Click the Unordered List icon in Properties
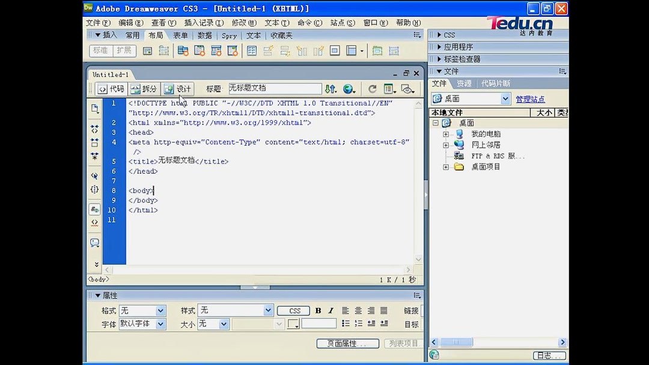The image size is (649, 365). pos(346,324)
